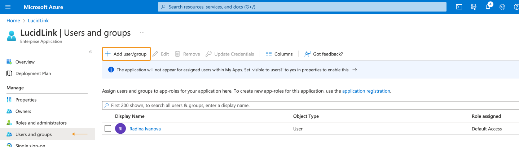
Task: Click the Got feedback person icon
Action: coord(307,54)
